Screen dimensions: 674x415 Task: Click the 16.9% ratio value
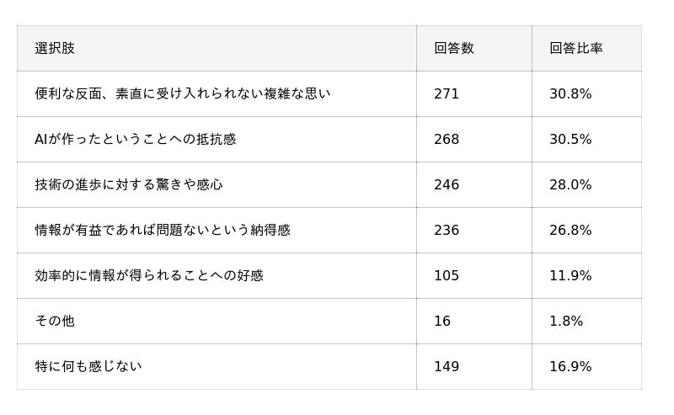point(570,366)
